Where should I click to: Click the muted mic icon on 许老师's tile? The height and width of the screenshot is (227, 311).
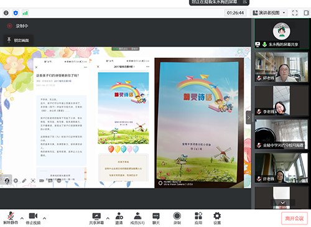(x=259, y=178)
